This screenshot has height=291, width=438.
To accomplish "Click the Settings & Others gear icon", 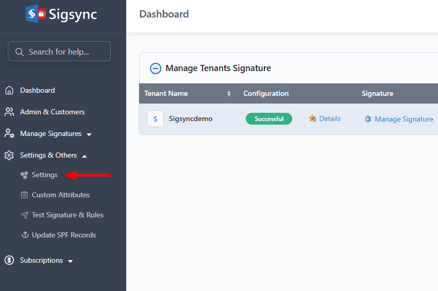I will click(9, 156).
